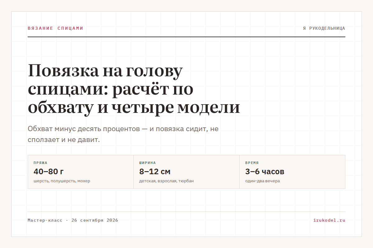Click the text 'один-два вечера'
This screenshot has height=248, width=373.
point(262,181)
